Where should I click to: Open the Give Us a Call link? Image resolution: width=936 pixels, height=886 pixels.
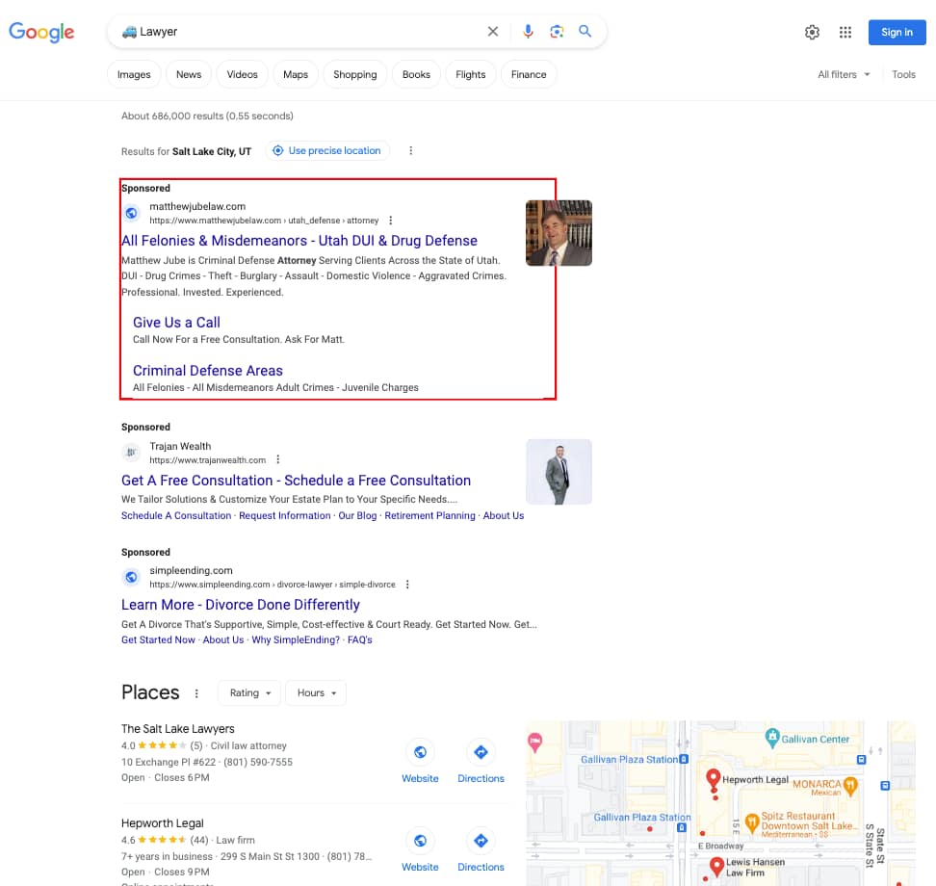point(176,323)
